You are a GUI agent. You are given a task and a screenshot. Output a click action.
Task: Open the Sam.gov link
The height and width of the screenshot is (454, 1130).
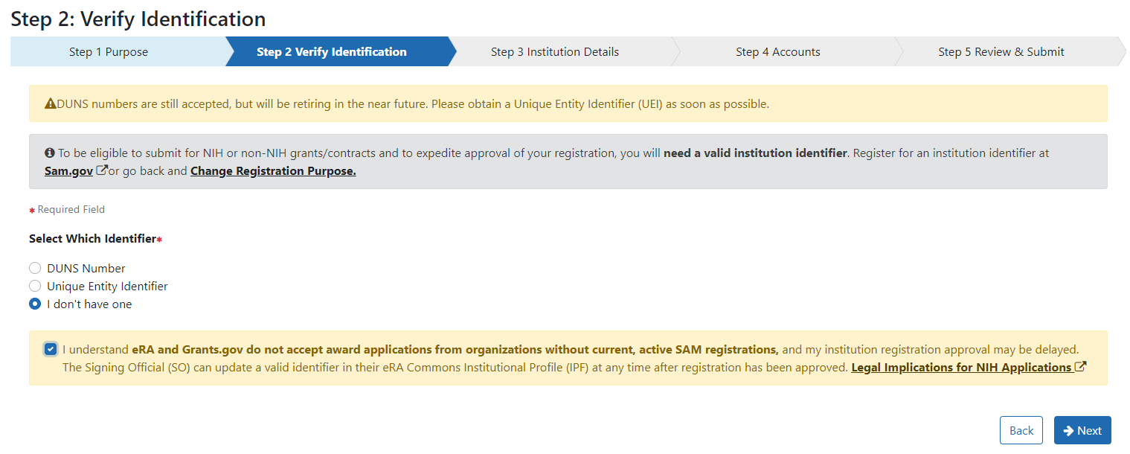tap(68, 171)
